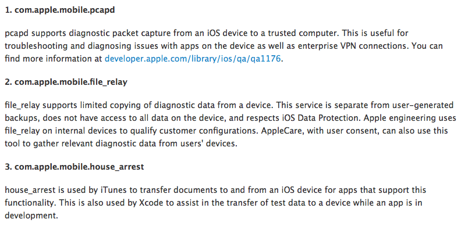The image size is (461, 226).
Task: Click the phrase 'find more information at'
Action: [54, 59]
